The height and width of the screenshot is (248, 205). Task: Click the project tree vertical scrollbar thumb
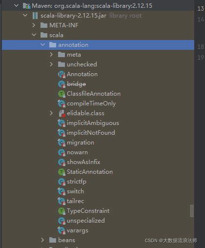192,211
